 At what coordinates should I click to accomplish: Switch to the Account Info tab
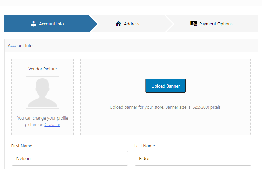pyautogui.click(x=51, y=24)
